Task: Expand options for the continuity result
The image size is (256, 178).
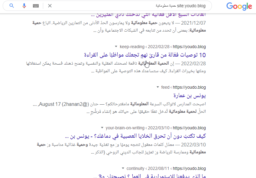Action: pyautogui.click(x=123, y=168)
